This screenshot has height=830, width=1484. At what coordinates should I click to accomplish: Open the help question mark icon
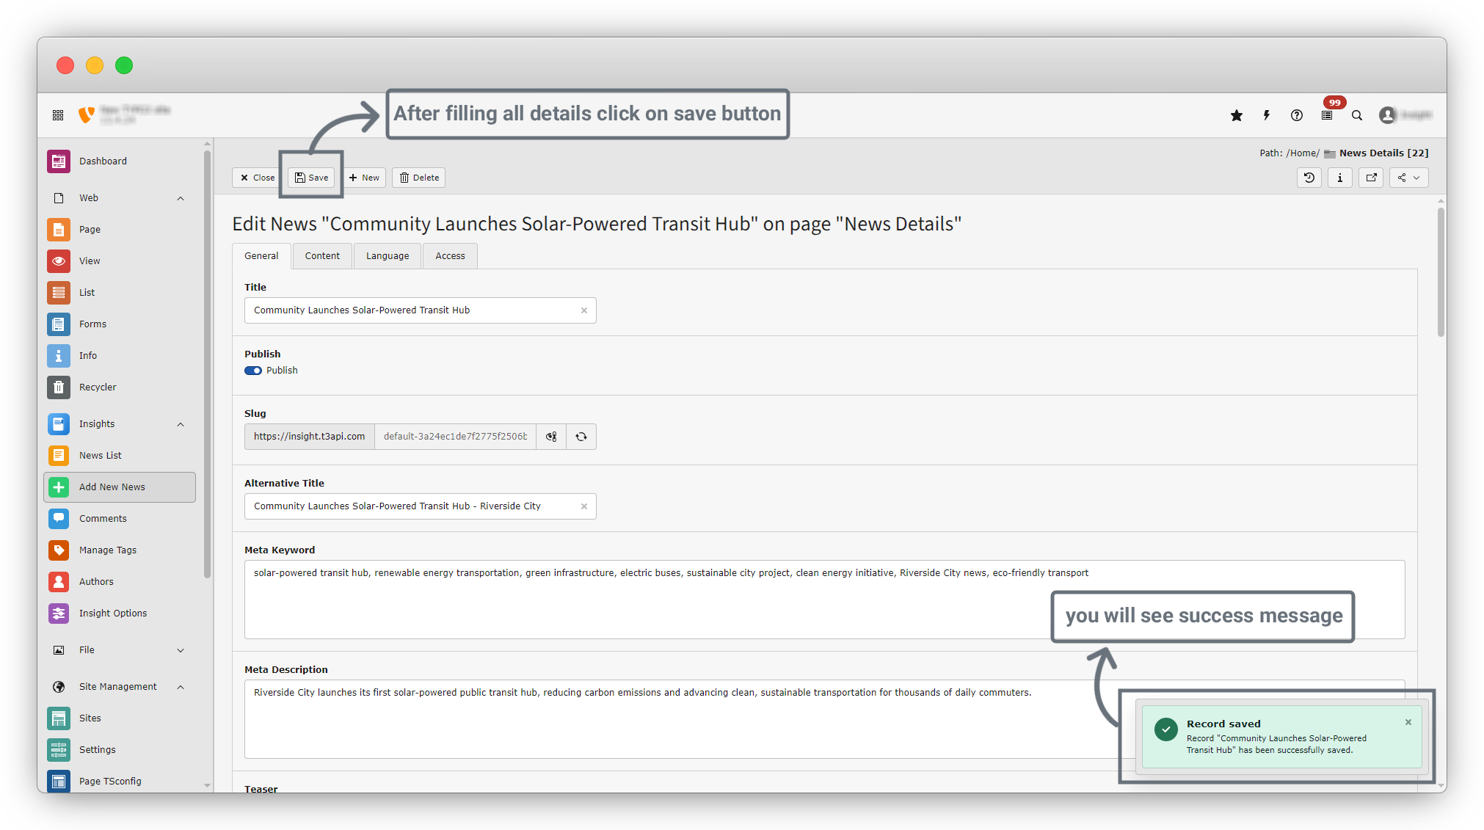click(1297, 115)
